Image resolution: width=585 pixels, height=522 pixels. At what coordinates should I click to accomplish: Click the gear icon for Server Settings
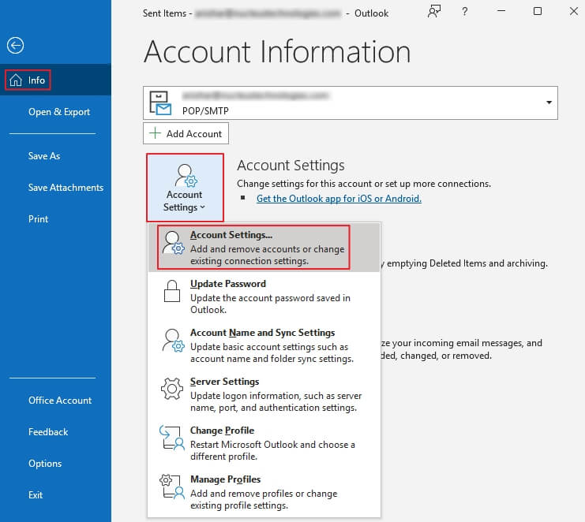point(172,389)
